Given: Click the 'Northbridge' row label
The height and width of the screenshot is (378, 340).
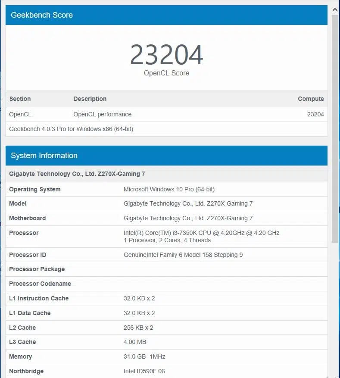Looking at the screenshot, I should click(26, 371).
